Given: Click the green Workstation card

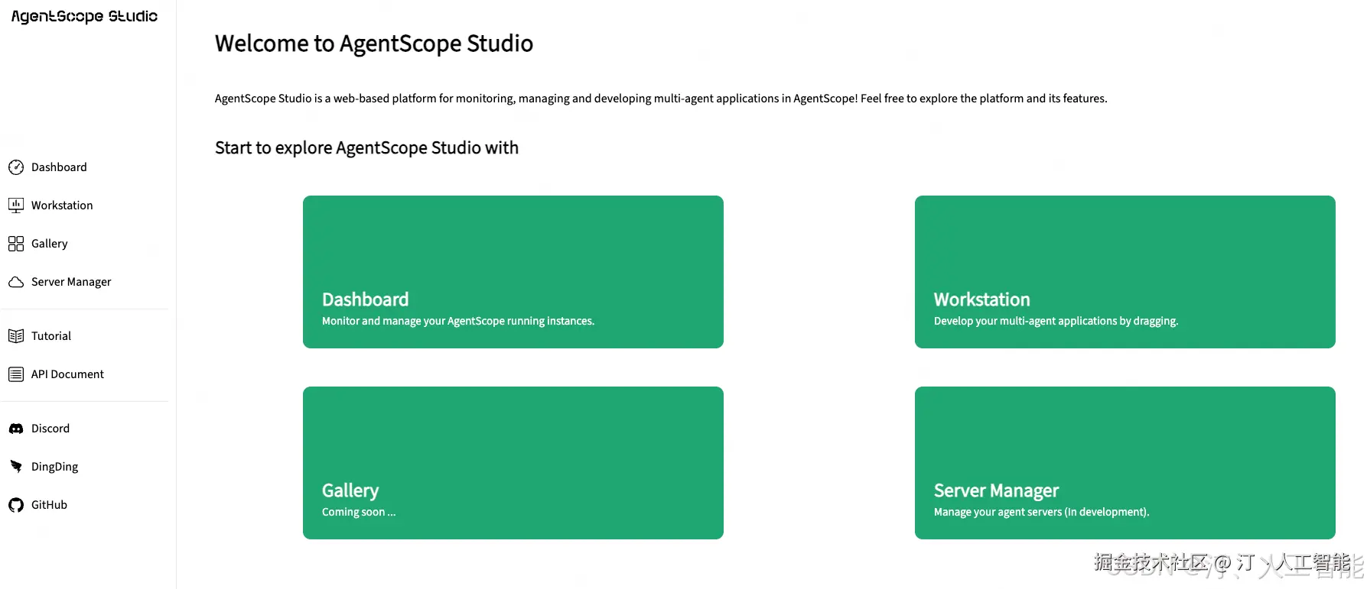Looking at the screenshot, I should pos(1125,272).
